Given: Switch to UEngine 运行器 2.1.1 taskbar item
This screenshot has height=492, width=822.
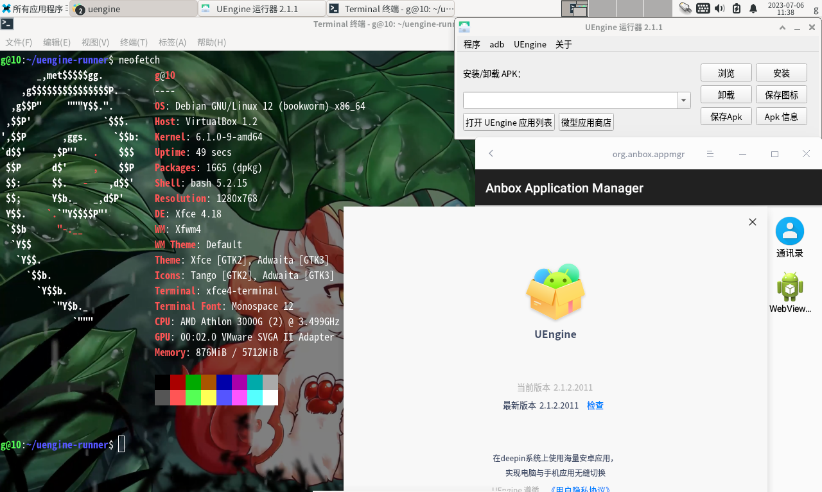Looking at the screenshot, I should point(261,8).
